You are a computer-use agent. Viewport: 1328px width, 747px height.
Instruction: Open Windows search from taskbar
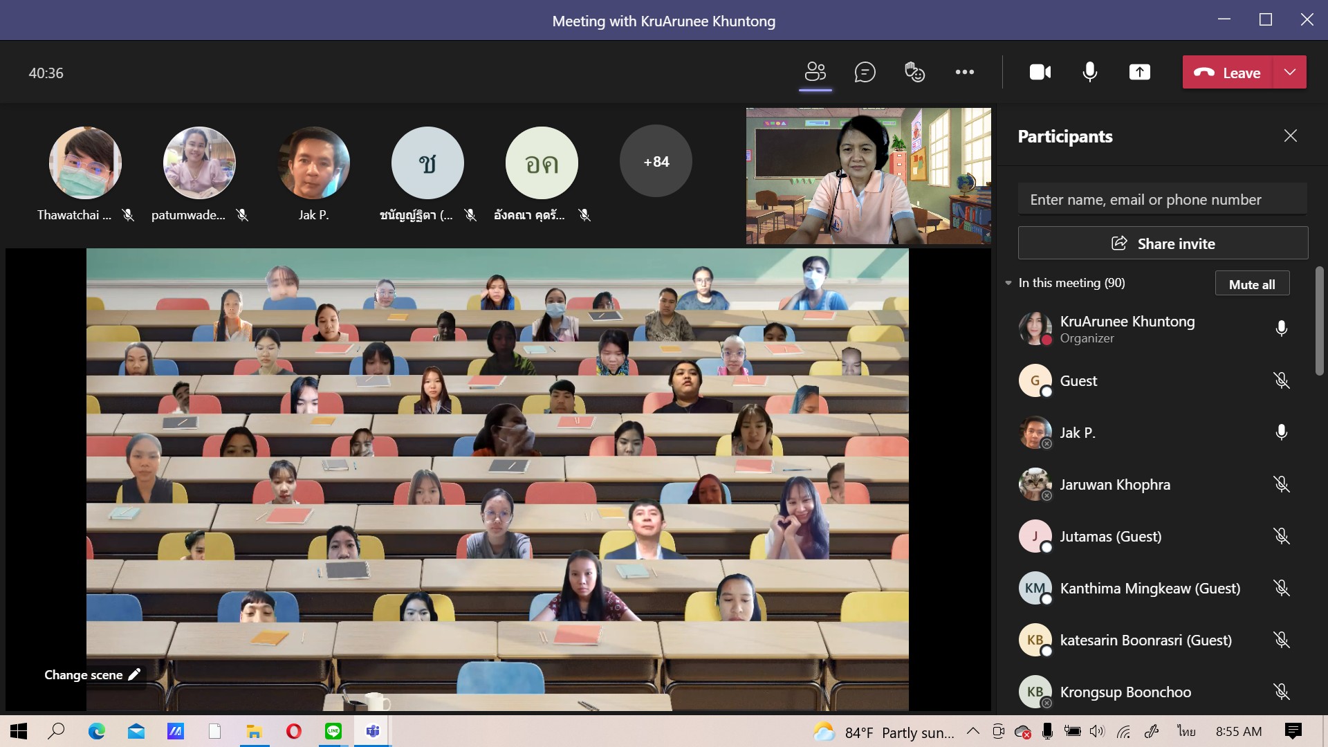click(x=57, y=731)
